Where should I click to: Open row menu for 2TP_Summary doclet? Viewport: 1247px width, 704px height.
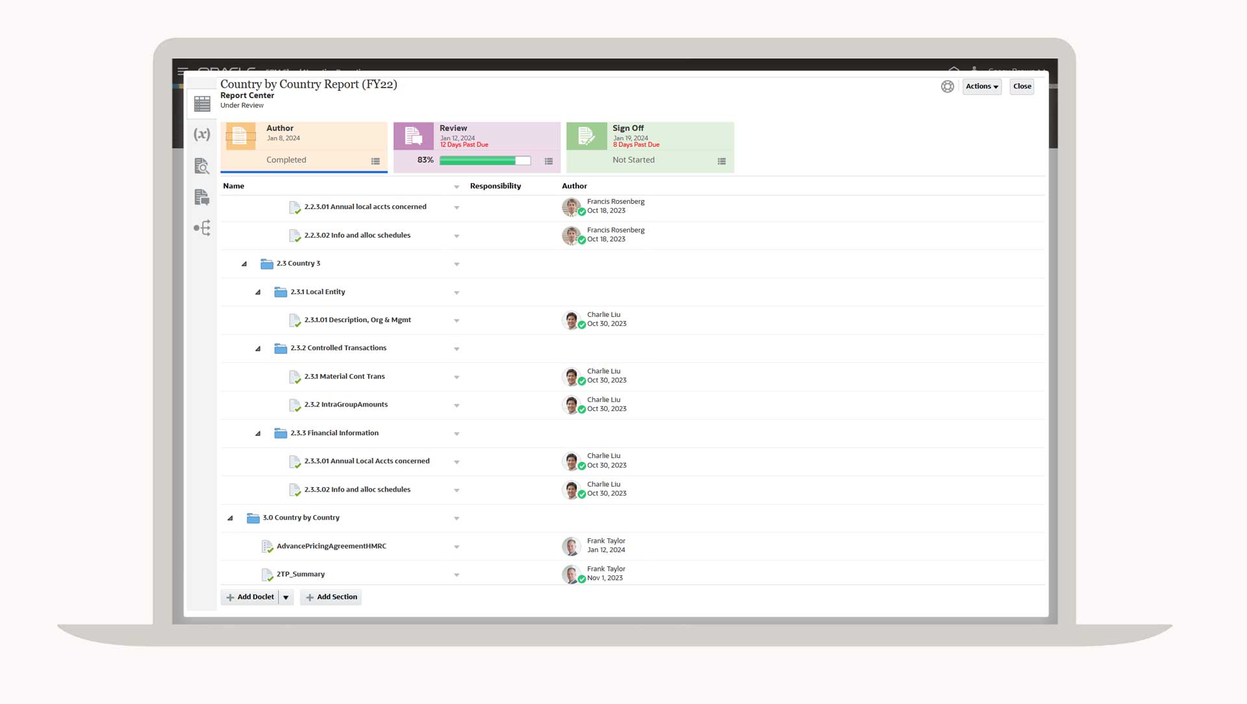pos(457,575)
